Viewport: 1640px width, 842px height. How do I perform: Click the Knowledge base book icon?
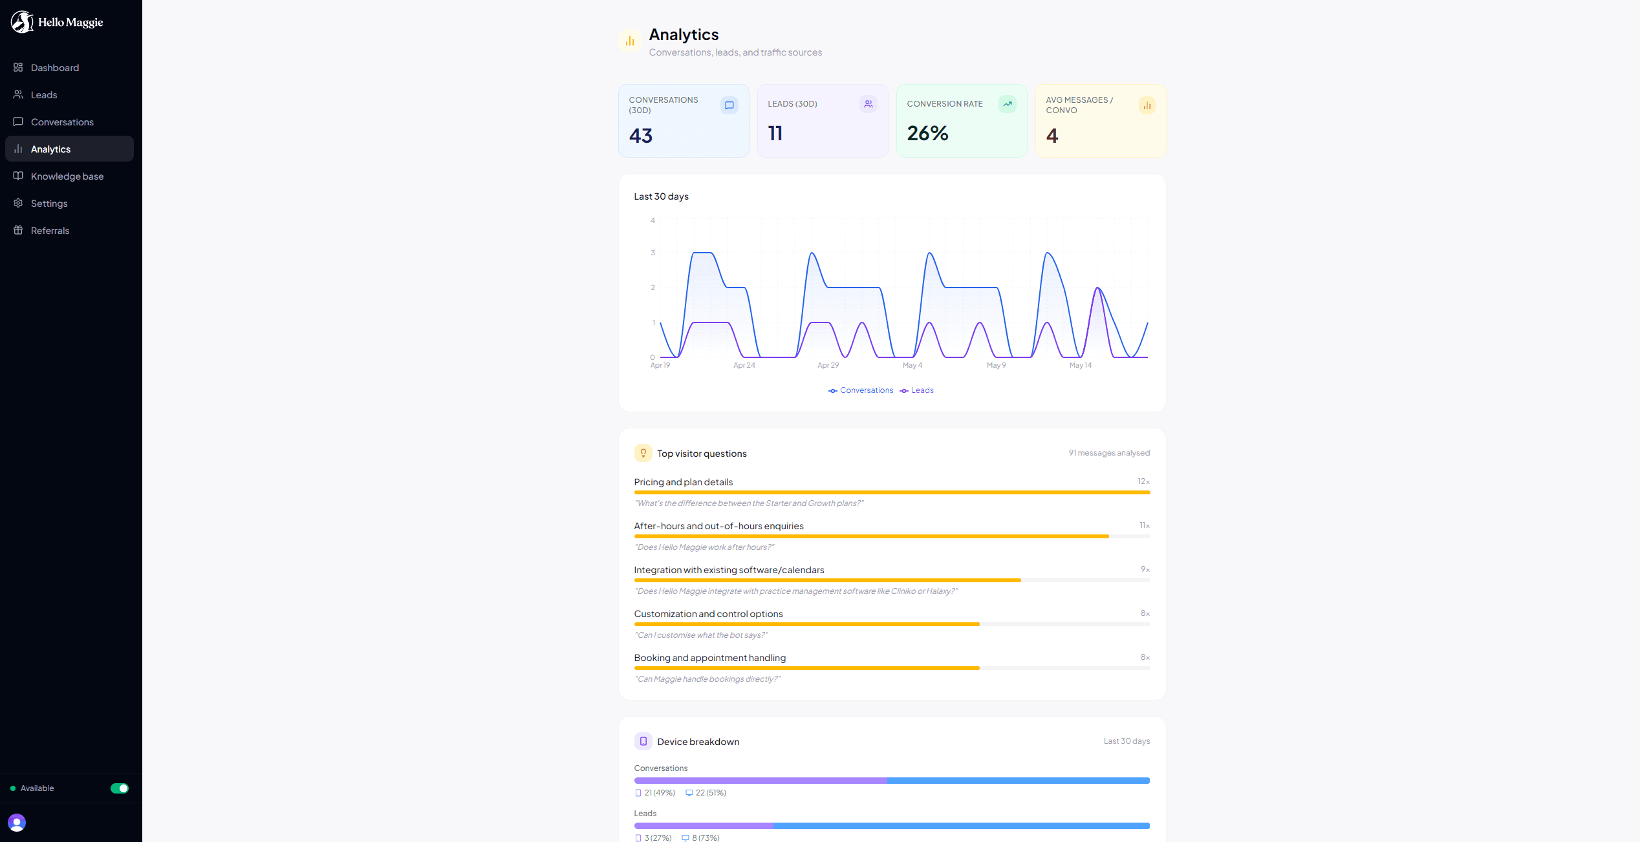18,176
